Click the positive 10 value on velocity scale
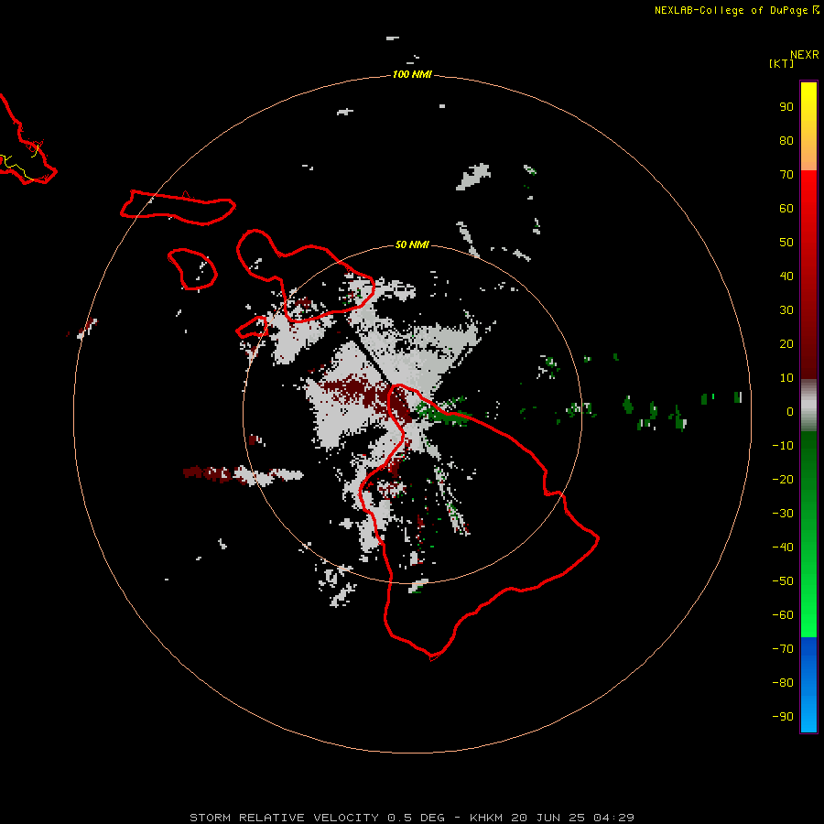Screen dimensions: 824x824 (786, 378)
